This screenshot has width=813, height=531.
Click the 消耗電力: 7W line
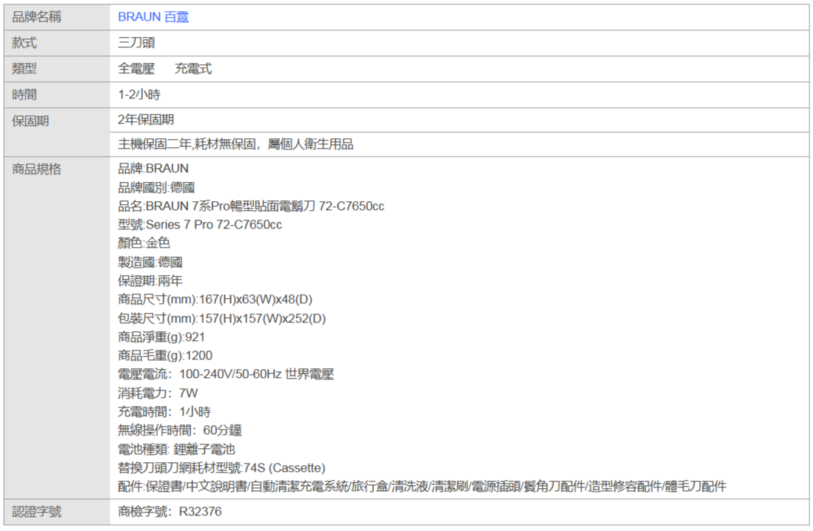click(x=158, y=393)
